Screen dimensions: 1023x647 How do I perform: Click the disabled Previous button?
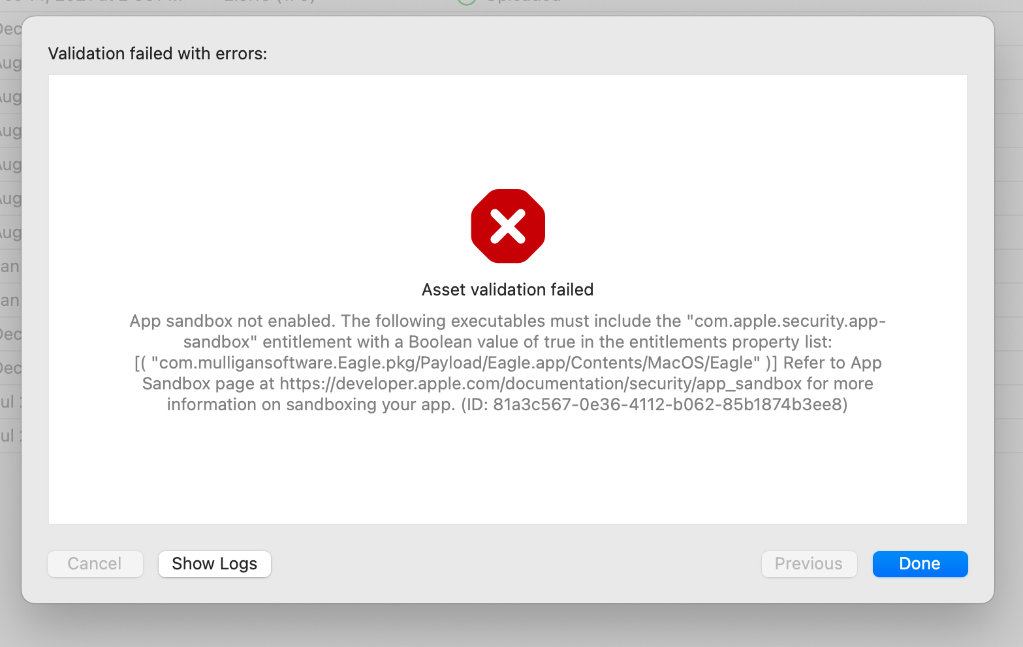809,564
